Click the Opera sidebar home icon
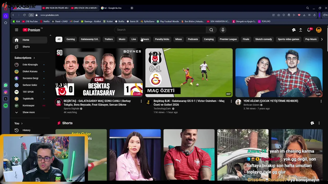328x184 pixels. point(5,16)
